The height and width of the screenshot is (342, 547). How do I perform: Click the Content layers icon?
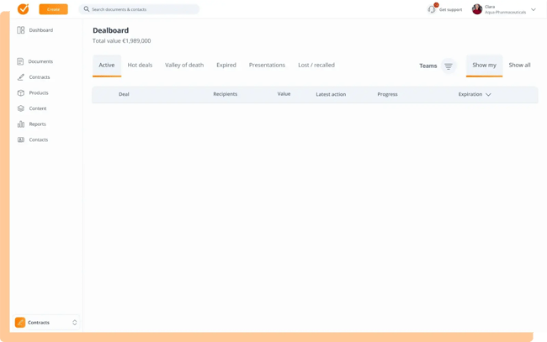[21, 108]
